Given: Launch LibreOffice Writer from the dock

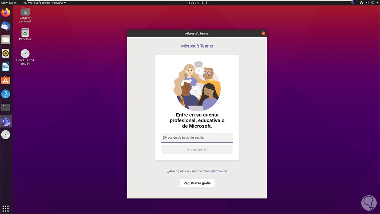Looking at the screenshot, I should tap(6, 67).
